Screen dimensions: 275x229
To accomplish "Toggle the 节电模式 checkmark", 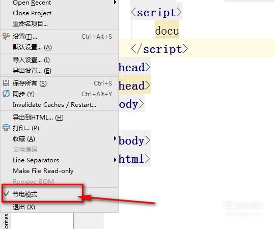I will (x=6, y=194).
